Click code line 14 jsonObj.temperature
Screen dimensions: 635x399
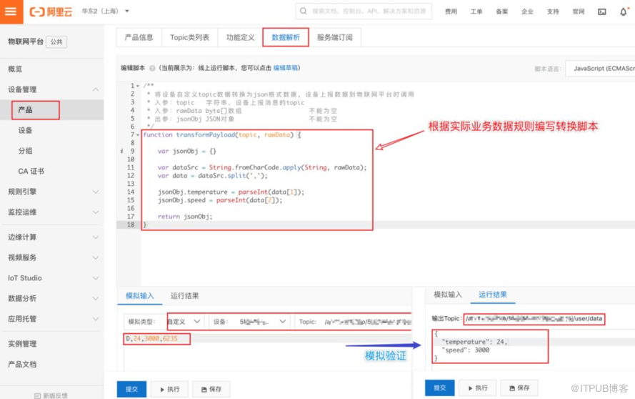(x=231, y=192)
